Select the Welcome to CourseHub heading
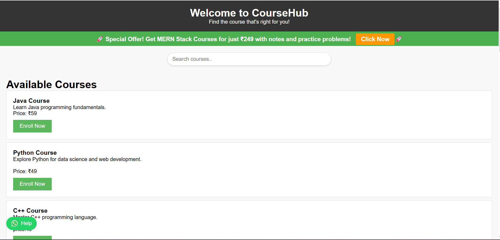The width and height of the screenshot is (500, 240). (249, 13)
